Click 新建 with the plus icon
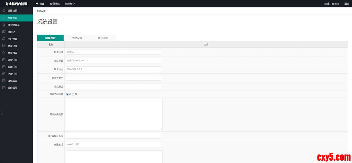 40,4
